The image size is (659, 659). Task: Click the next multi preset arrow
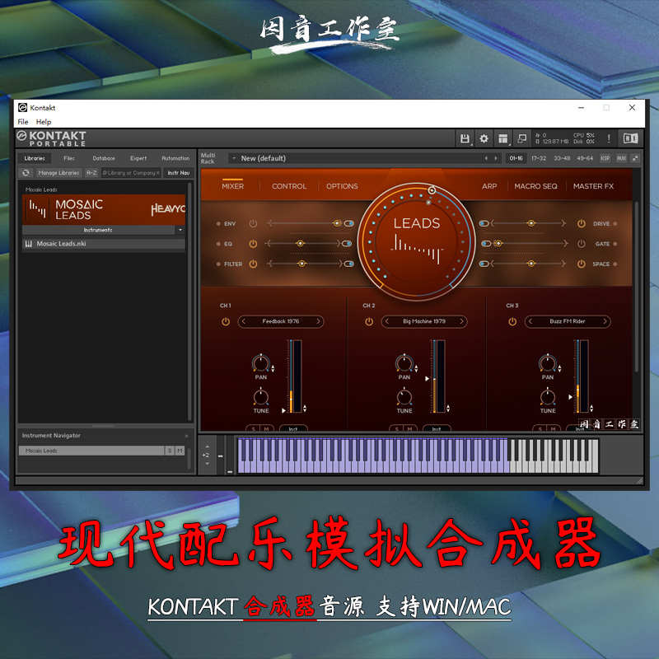coord(496,158)
